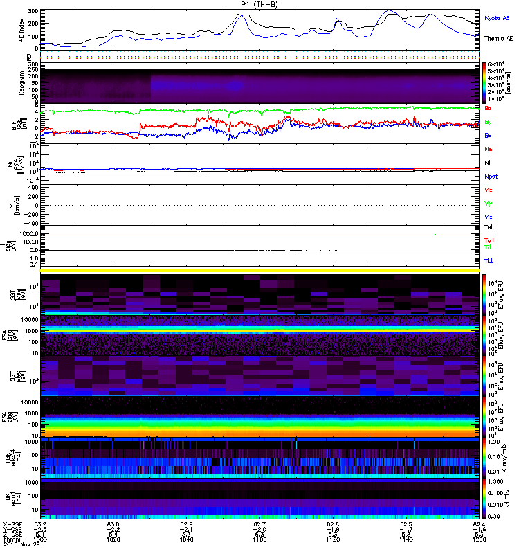This screenshot has width=519, height=554.
Task: Select the "1140" time tick label
Action: (x=406, y=539)
